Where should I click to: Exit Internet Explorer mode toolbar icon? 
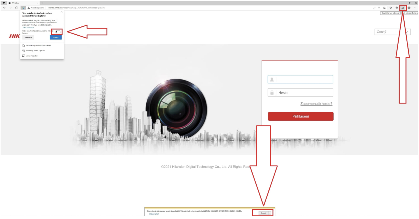tap(403, 8)
